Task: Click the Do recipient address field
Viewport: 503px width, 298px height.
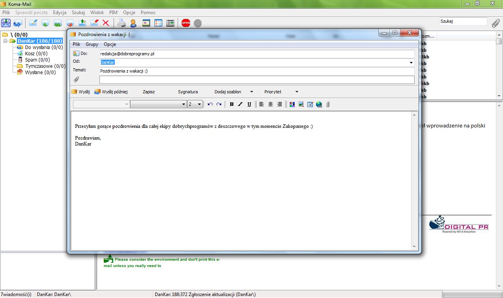Action: pos(257,54)
